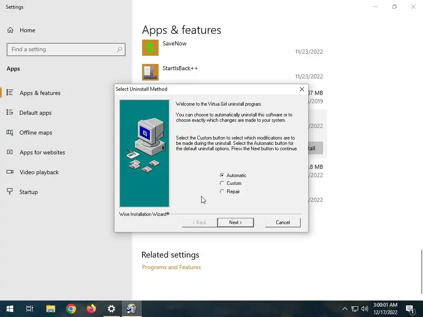Launch Firefox from the taskbar
423x317 pixels.
[91, 309]
